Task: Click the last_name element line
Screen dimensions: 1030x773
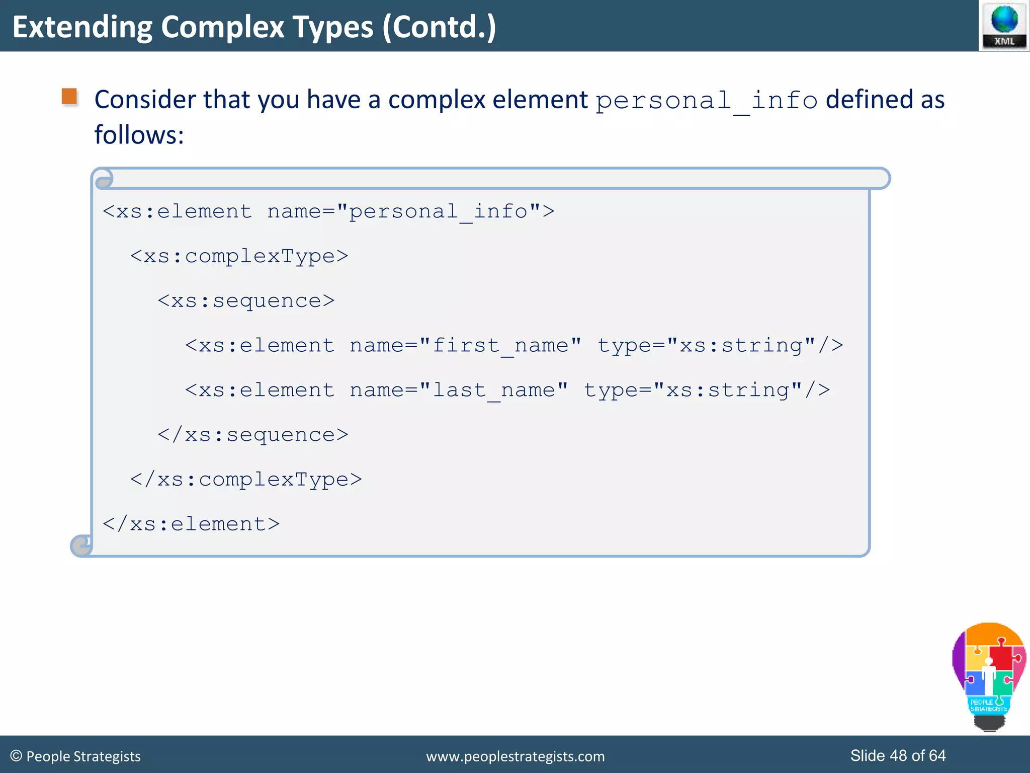Action: tap(507, 391)
